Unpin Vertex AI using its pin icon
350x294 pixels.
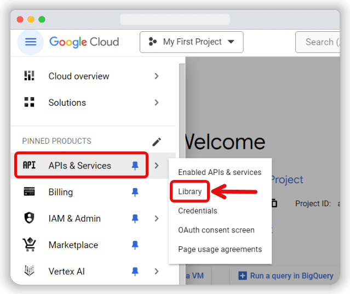[x=135, y=272]
